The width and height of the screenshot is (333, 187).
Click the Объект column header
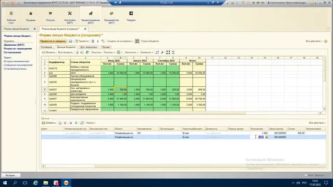[125, 129]
